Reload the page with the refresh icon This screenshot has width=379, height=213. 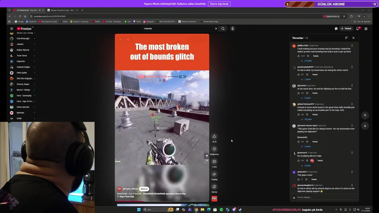pos(20,16)
